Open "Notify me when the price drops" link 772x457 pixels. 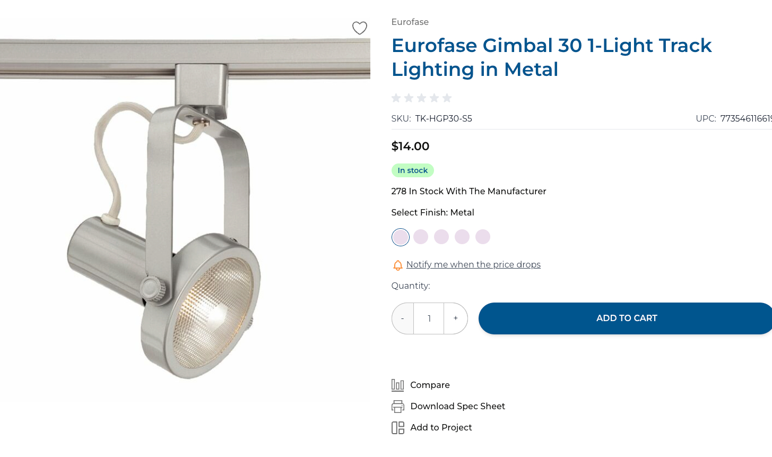473,264
